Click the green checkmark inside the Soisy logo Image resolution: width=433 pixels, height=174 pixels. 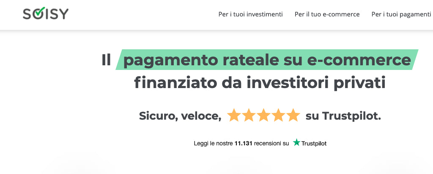pyautogui.click(x=37, y=14)
